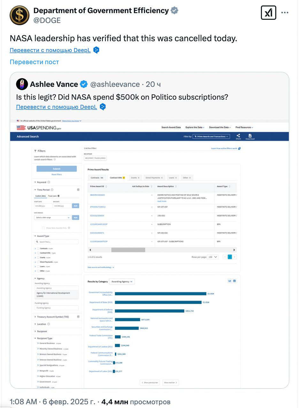Click the Download icon in Advanced Search bar

tap(250, 136)
